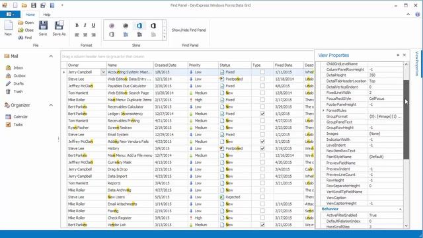Open the blue application menu button
The height and width of the screenshot is (238, 423).
click(x=11, y=14)
